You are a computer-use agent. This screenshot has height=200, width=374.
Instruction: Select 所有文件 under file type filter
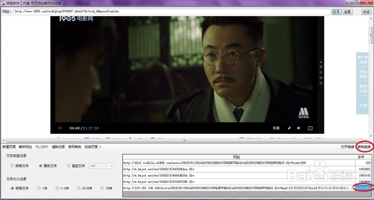(x=19, y=166)
